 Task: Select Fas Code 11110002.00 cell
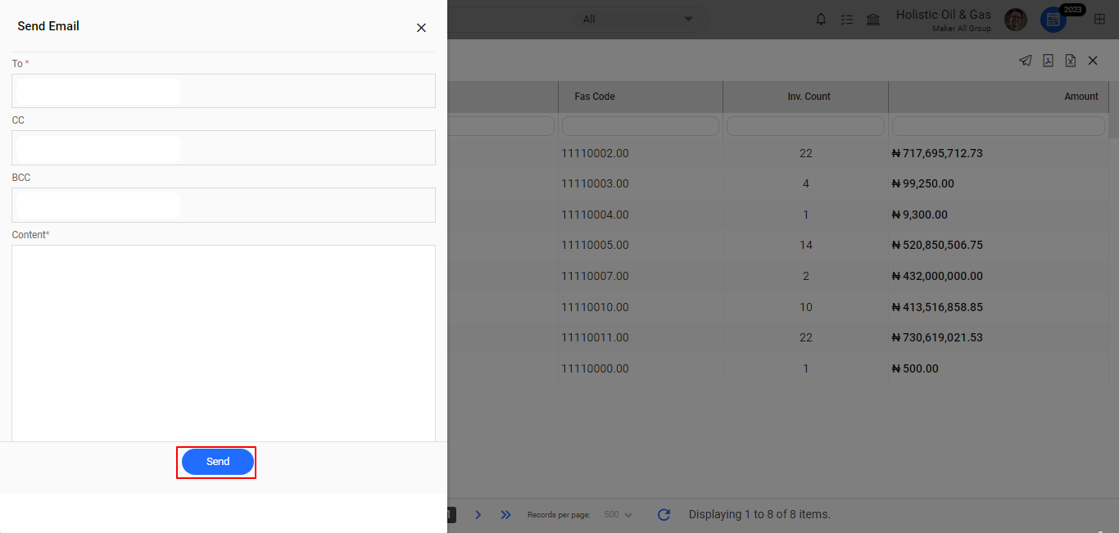(x=641, y=153)
